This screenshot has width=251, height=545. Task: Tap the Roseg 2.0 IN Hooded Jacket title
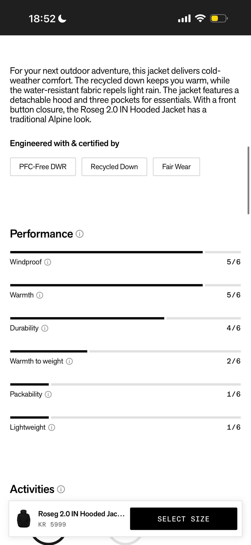click(81, 514)
